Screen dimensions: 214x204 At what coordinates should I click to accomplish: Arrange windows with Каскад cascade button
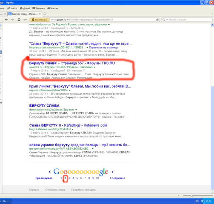click(53, 8)
